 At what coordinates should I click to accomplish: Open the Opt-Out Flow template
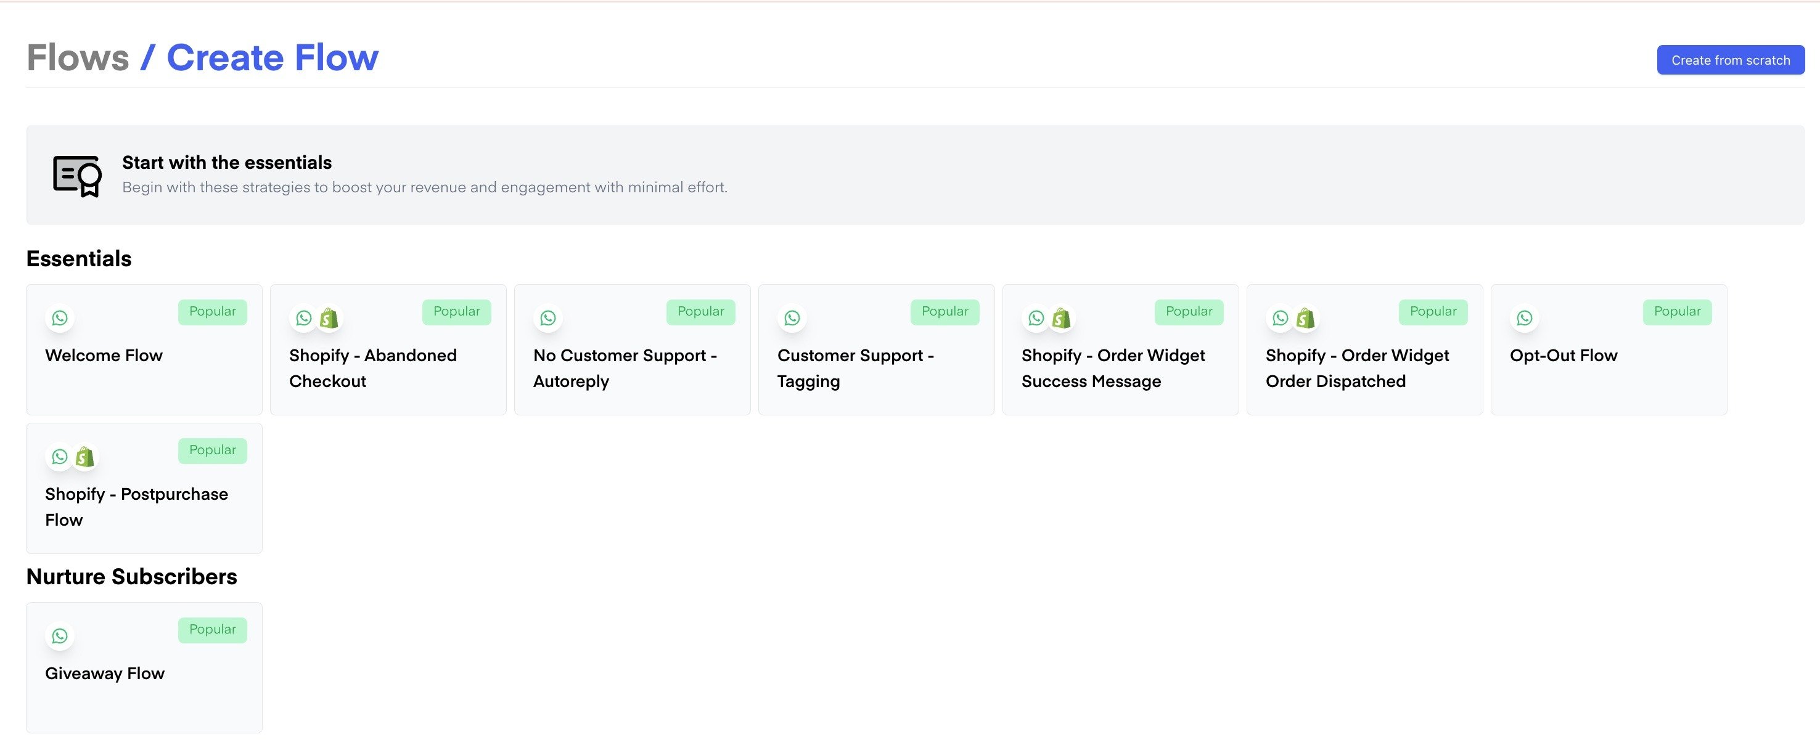1609,349
